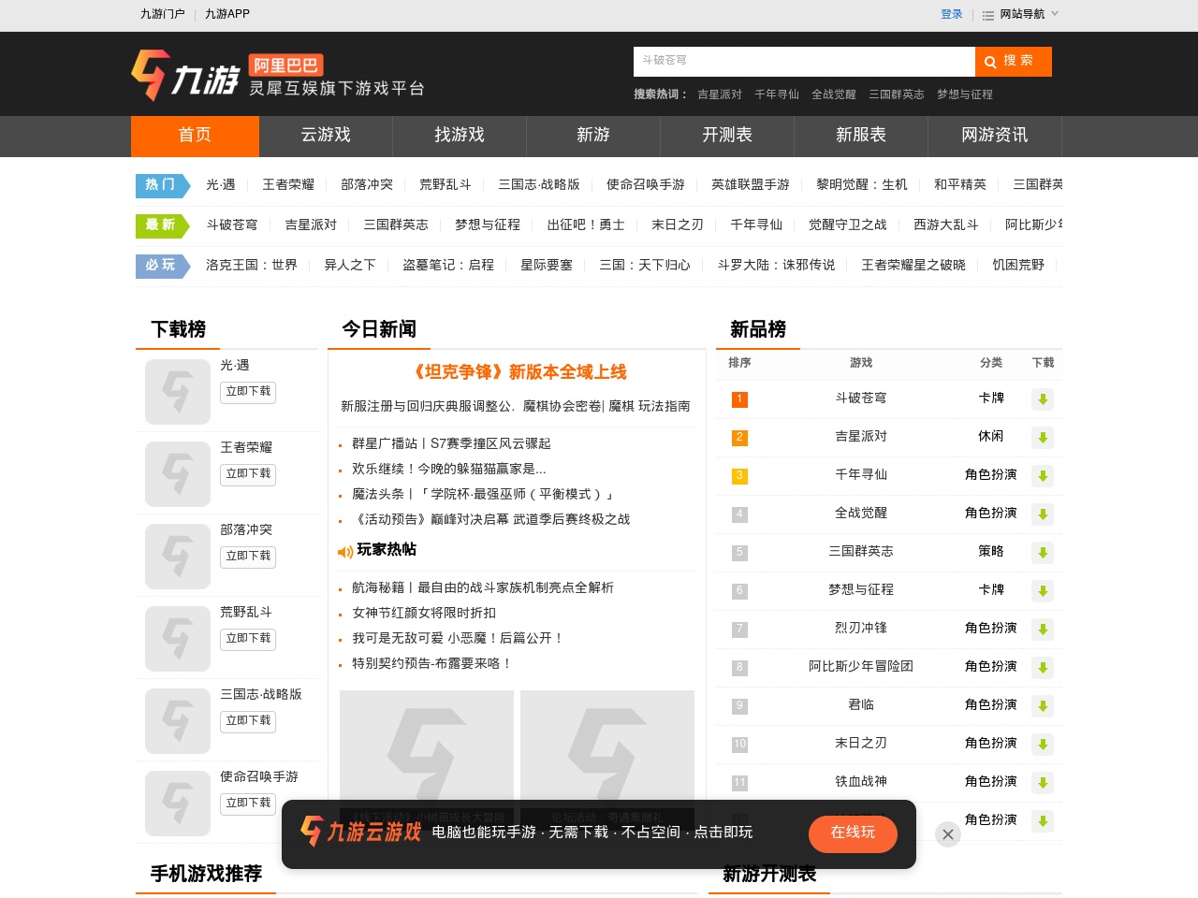Click 立即下载 under 王者荣耀
The image size is (1198, 898).
coord(248,474)
